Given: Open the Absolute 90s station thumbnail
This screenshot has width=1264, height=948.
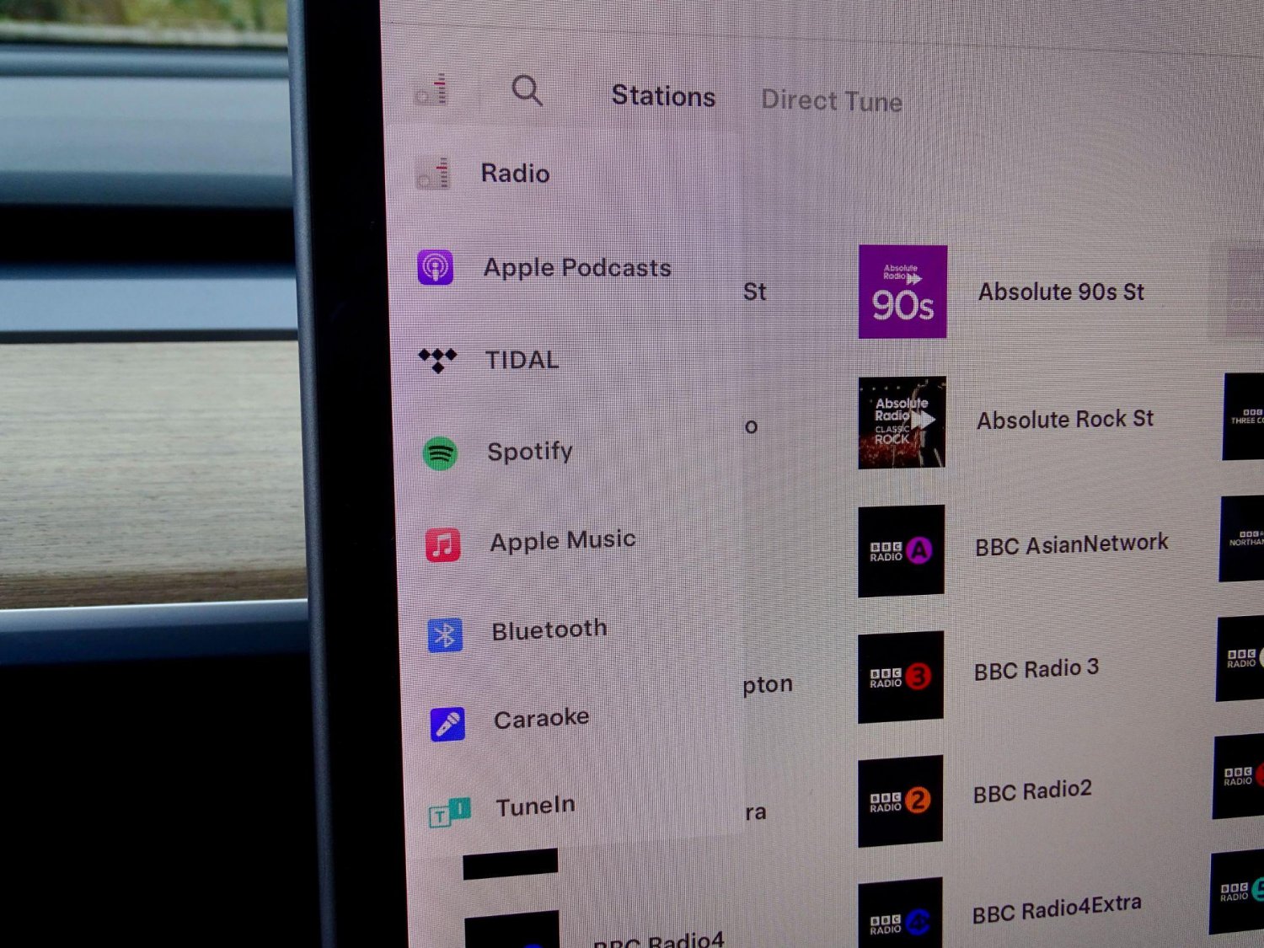Looking at the screenshot, I should (902, 292).
